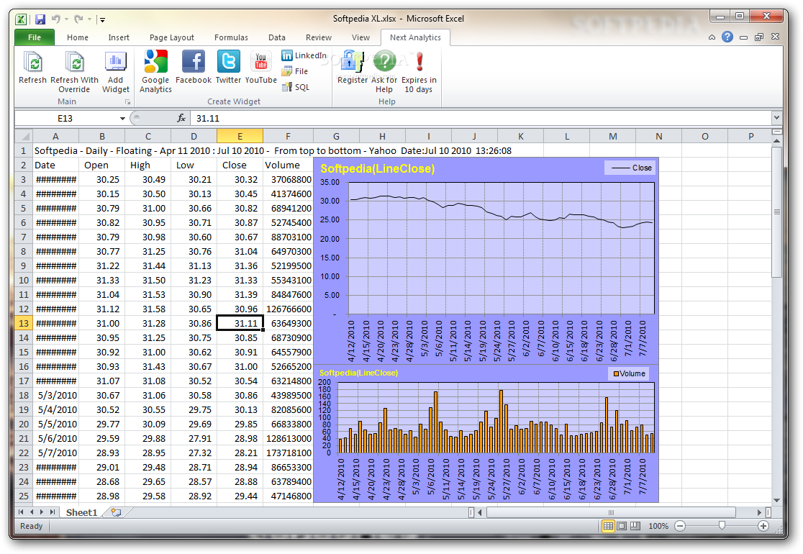The image size is (803, 554).
Task: Create a YouTube widget
Action: point(260,68)
